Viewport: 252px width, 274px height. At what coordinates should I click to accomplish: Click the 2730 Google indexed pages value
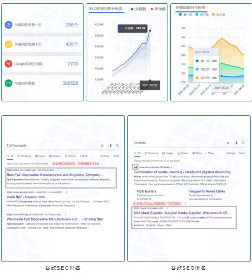[x=73, y=64]
